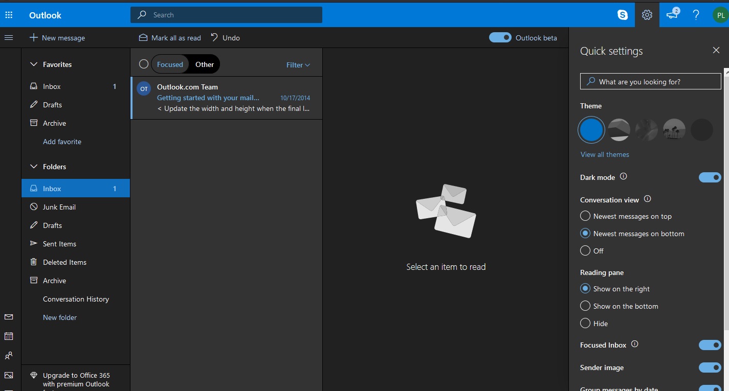Open the Filter dropdown
This screenshot has width=729, height=391.
point(298,65)
